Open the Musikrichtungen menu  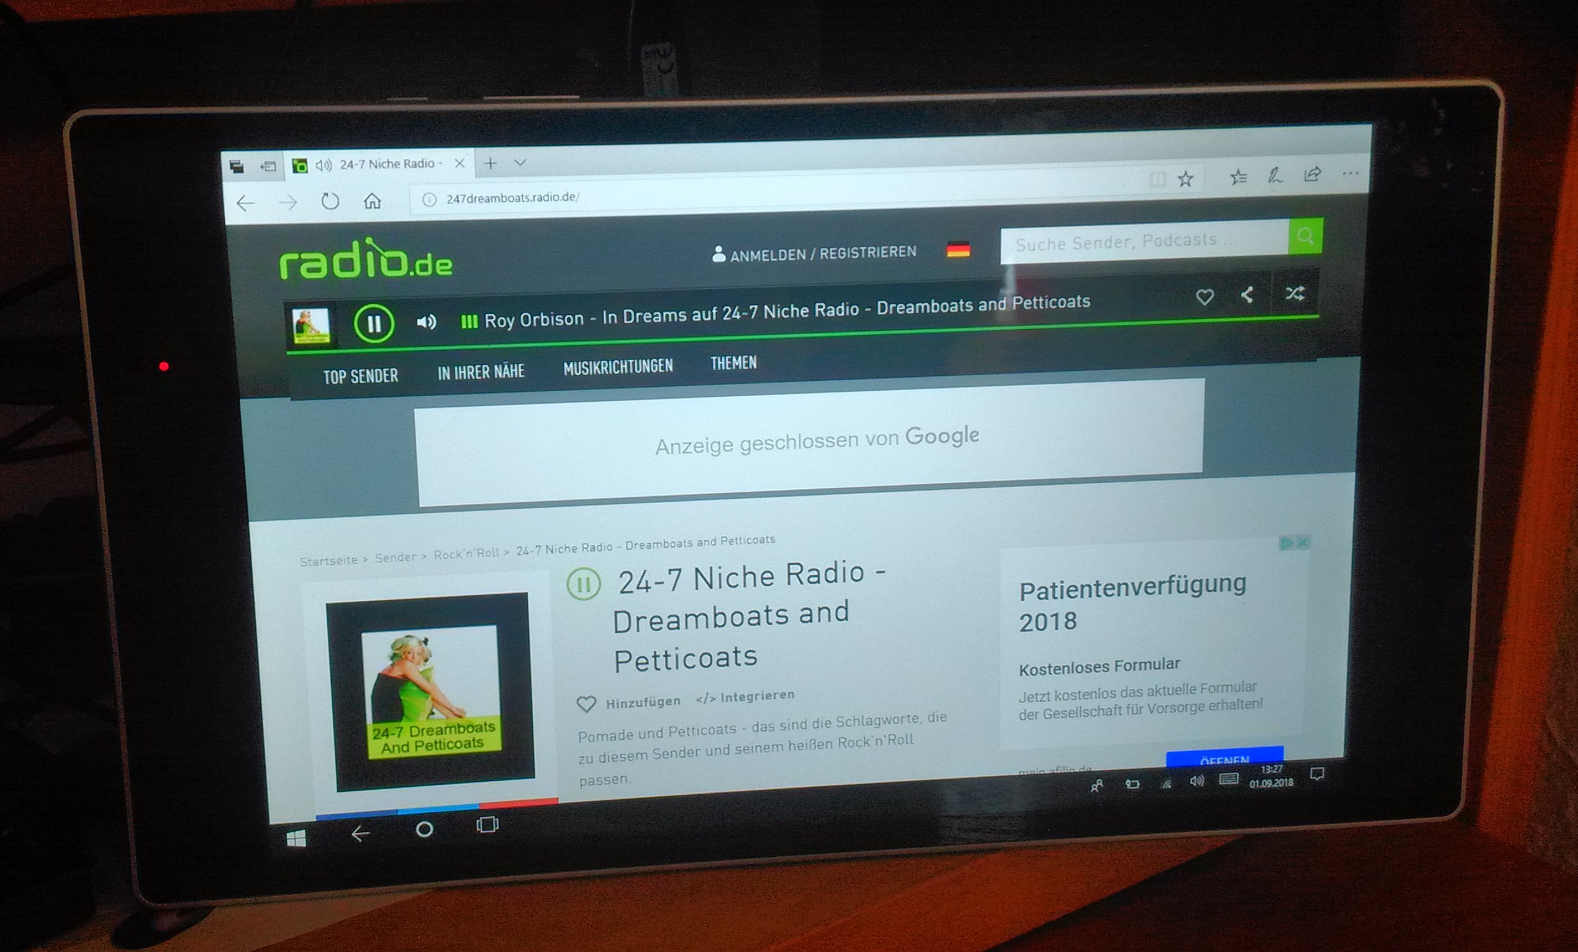click(x=618, y=367)
